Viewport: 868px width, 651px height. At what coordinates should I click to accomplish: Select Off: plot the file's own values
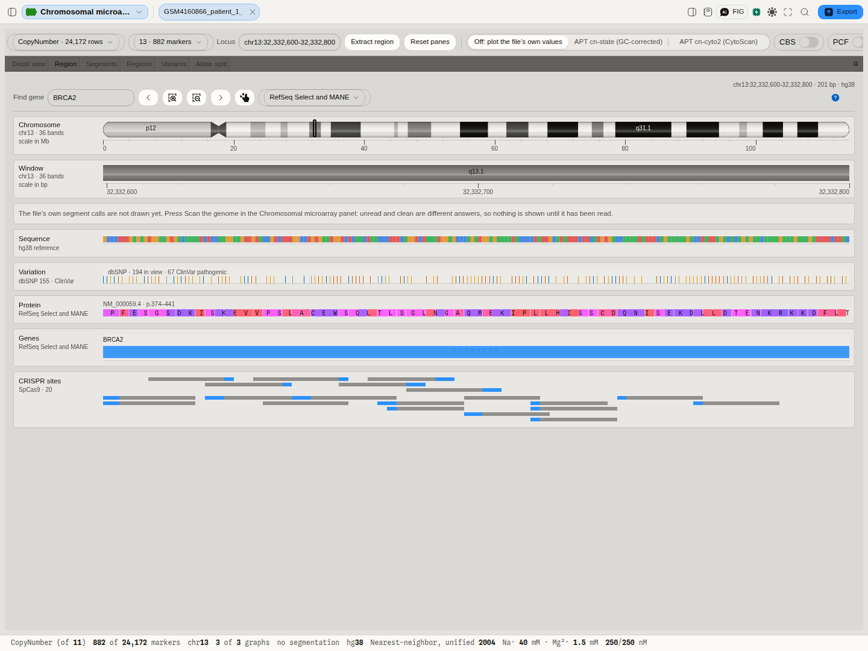[x=518, y=42]
